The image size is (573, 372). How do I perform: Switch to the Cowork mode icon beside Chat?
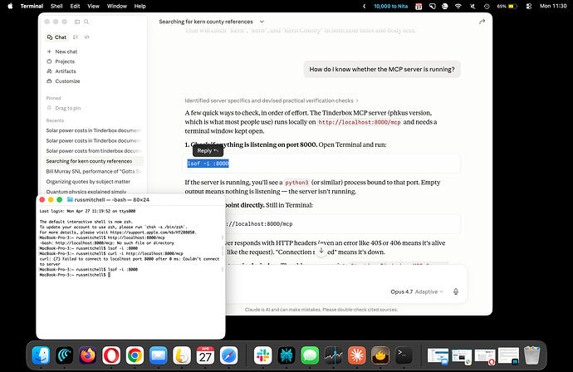tap(76, 37)
